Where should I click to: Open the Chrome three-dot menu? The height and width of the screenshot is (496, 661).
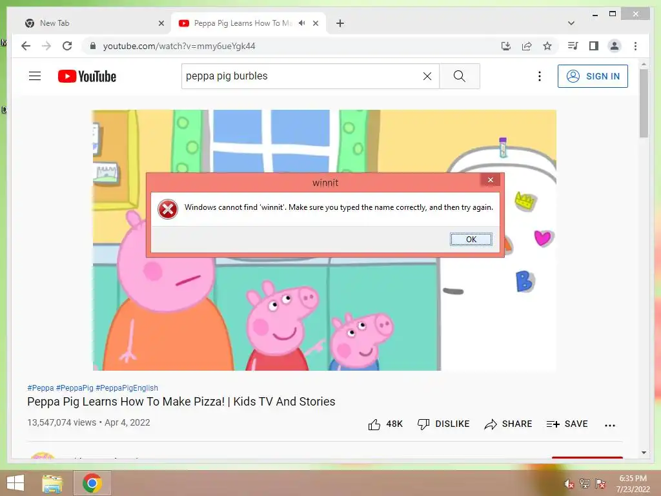coord(635,46)
